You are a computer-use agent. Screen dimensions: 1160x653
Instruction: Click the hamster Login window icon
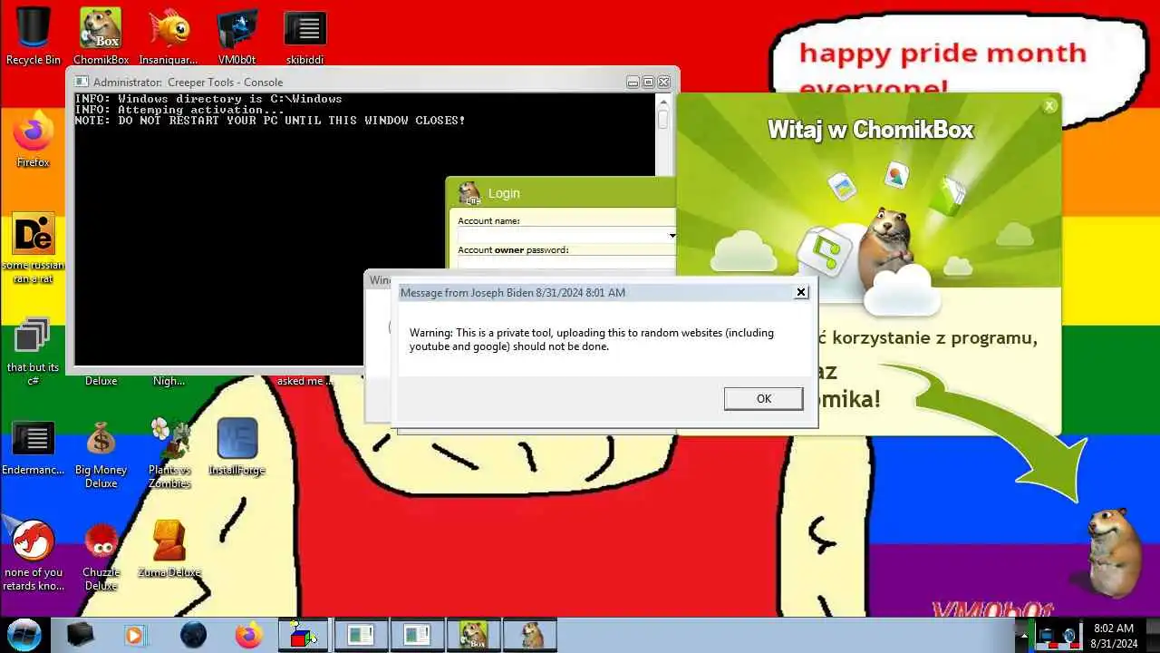(x=469, y=193)
